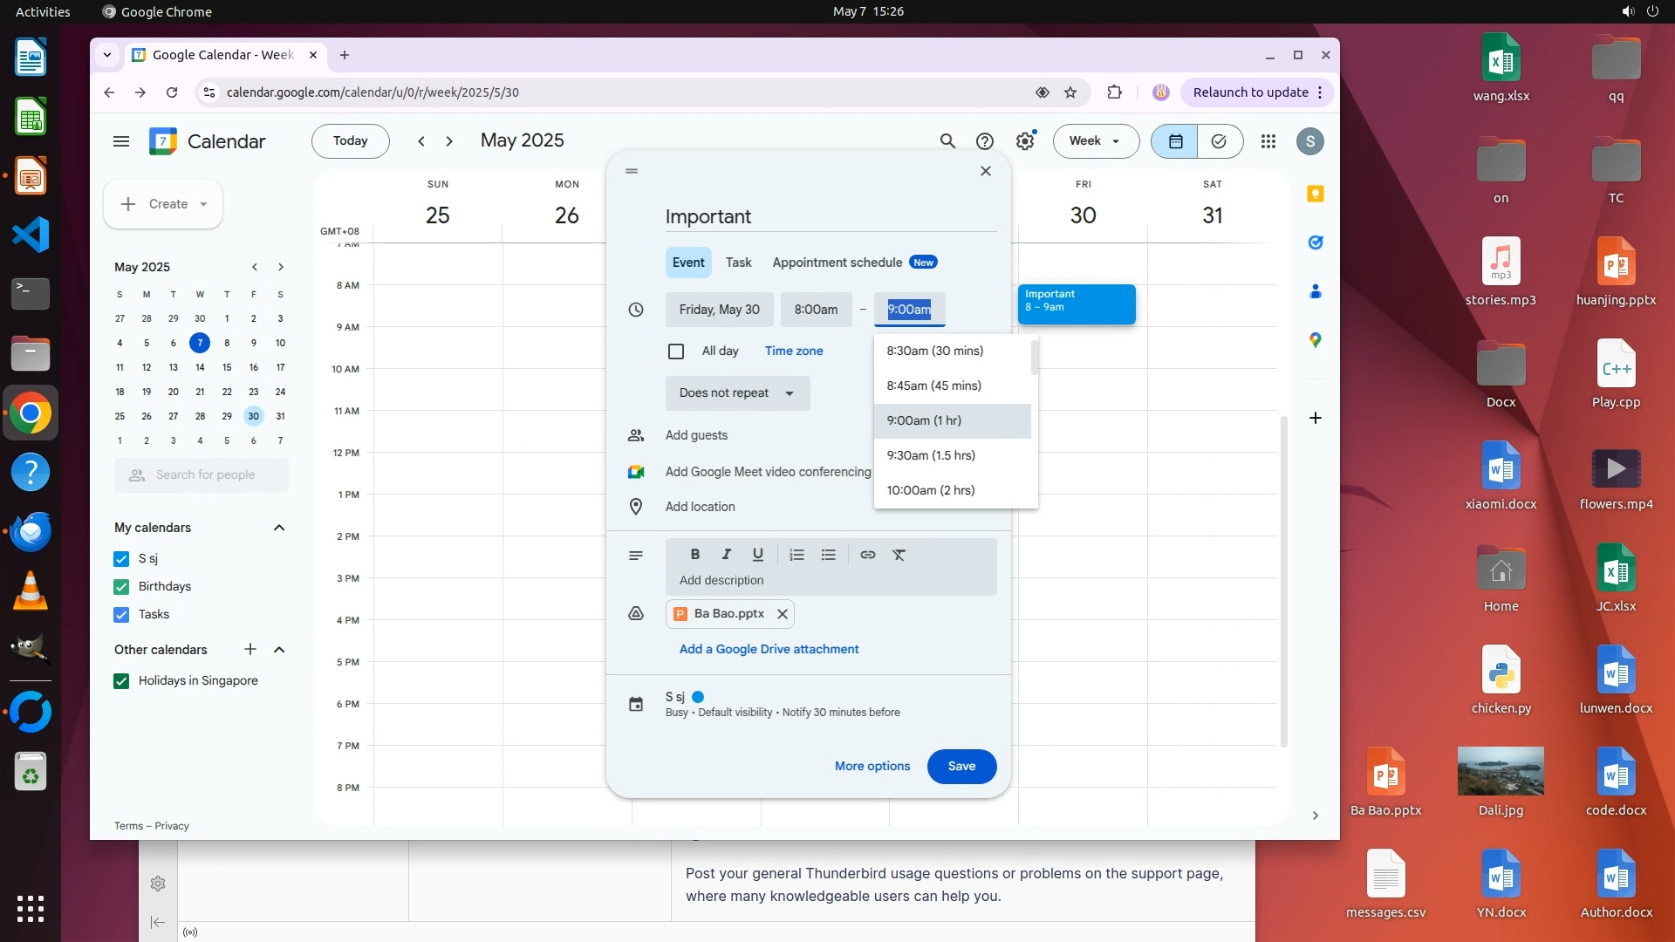
Task: Uncheck Holidays in Singapore calendar
Action: pos(121,681)
